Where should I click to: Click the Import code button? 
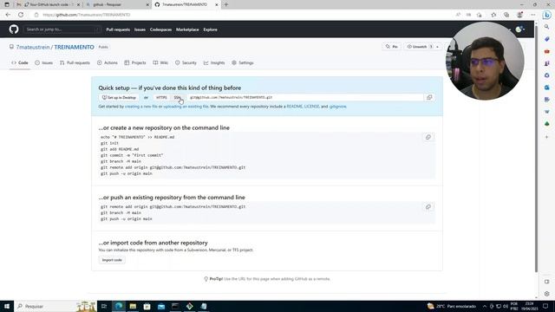point(112,260)
